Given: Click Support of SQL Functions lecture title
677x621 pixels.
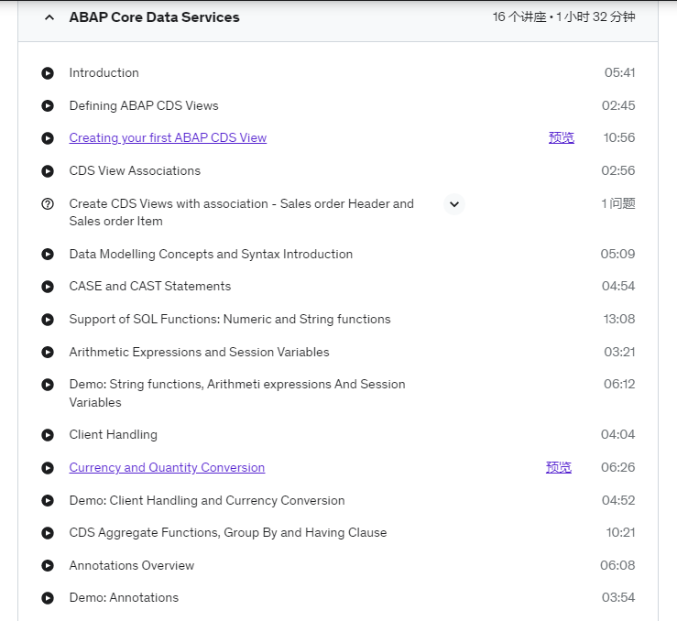Looking at the screenshot, I should pyautogui.click(x=230, y=320).
